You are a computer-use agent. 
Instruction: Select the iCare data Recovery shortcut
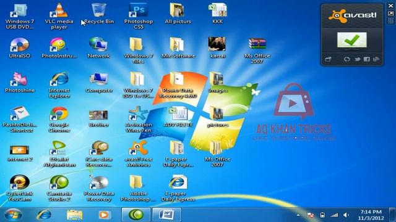point(99,154)
